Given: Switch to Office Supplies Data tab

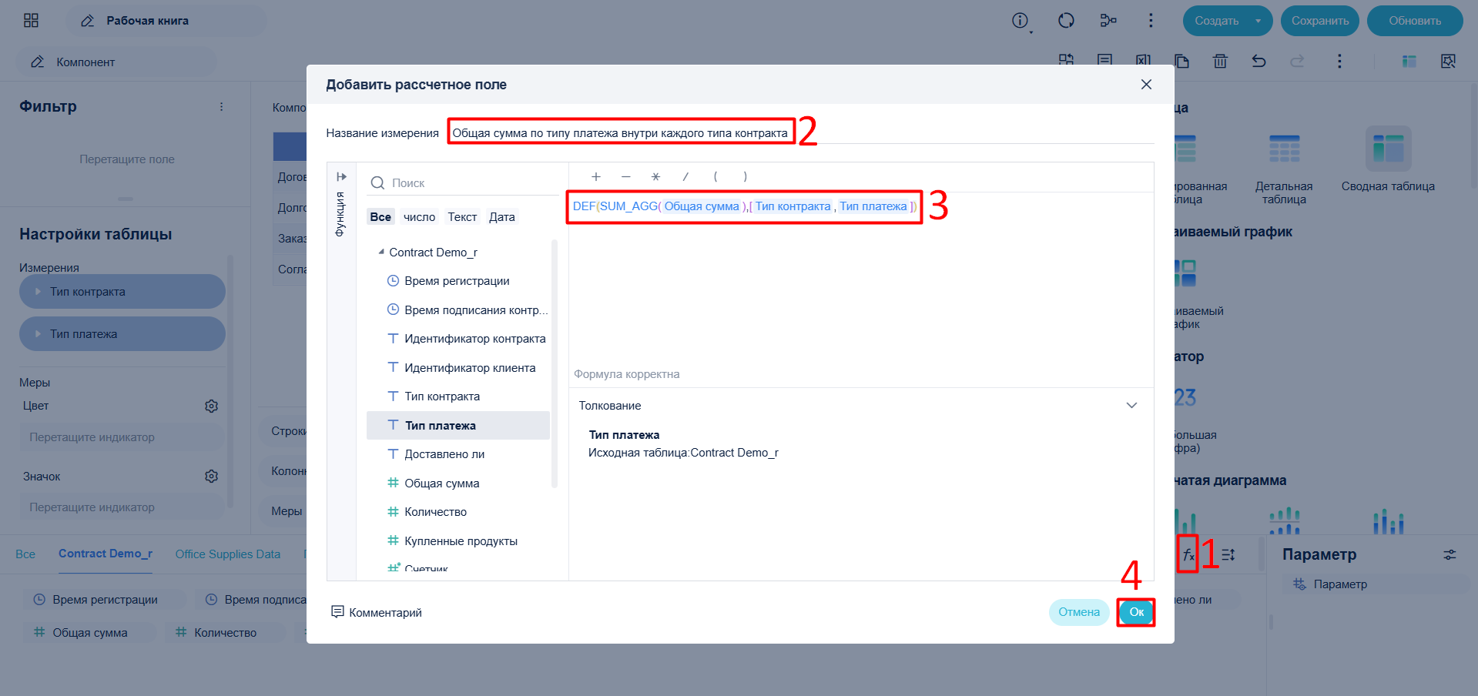Looking at the screenshot, I should point(227,554).
